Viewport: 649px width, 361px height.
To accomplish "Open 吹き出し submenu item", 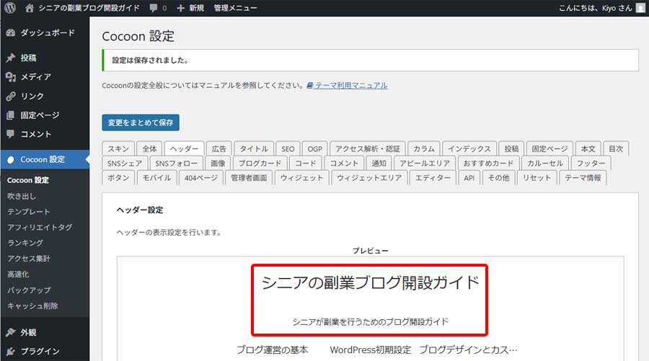I will (22, 196).
